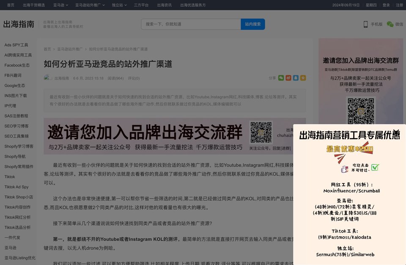
Task: Open INS图片下载 in sidebar
Action: pyautogui.click(x=16, y=96)
